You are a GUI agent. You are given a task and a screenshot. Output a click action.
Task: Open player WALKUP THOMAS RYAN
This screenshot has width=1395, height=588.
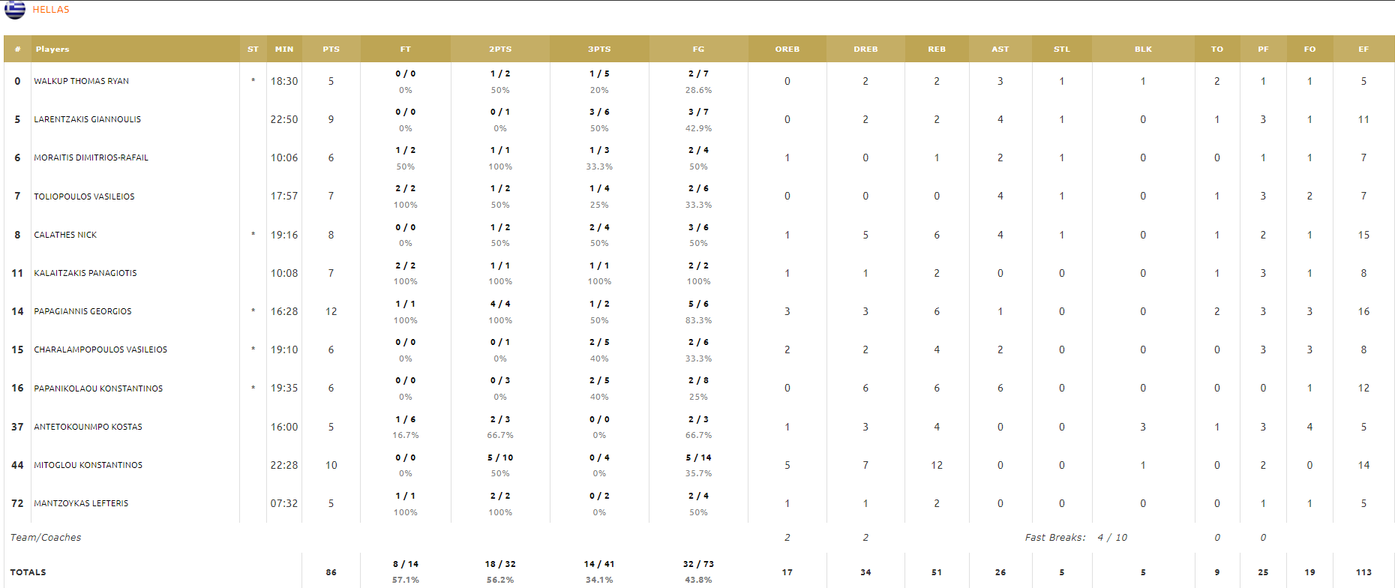[x=81, y=81]
